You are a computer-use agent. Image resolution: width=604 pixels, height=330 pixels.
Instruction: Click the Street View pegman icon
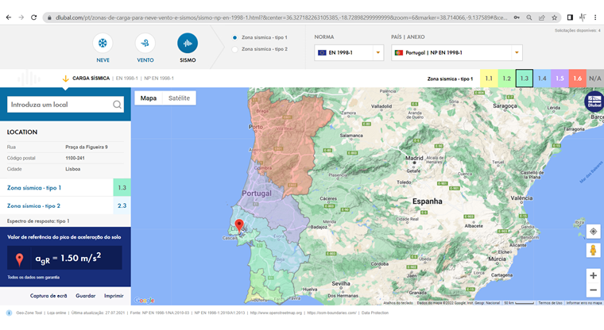click(593, 250)
